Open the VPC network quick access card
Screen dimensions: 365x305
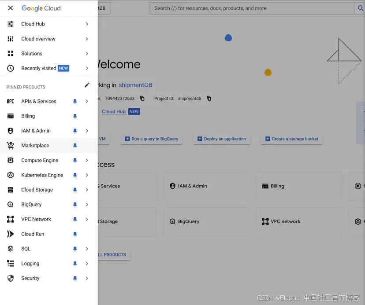(x=299, y=221)
